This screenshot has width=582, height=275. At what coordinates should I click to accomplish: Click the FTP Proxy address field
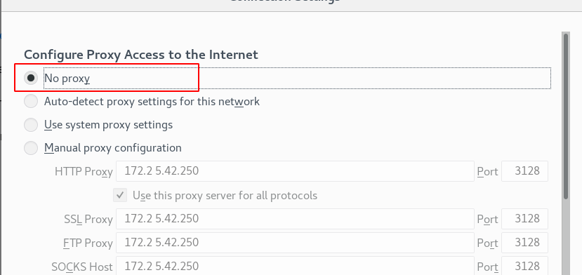click(x=295, y=243)
